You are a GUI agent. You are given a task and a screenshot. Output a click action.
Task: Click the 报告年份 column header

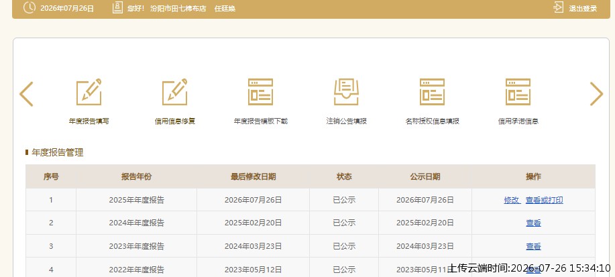click(x=137, y=176)
